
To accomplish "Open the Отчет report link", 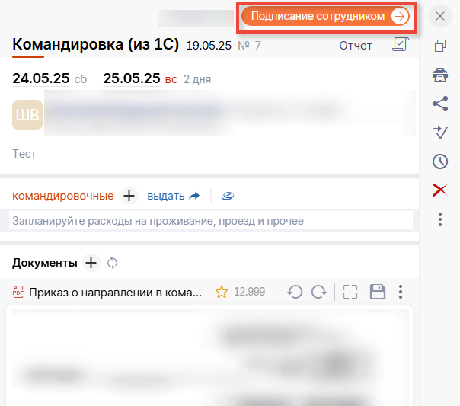I will click(356, 46).
